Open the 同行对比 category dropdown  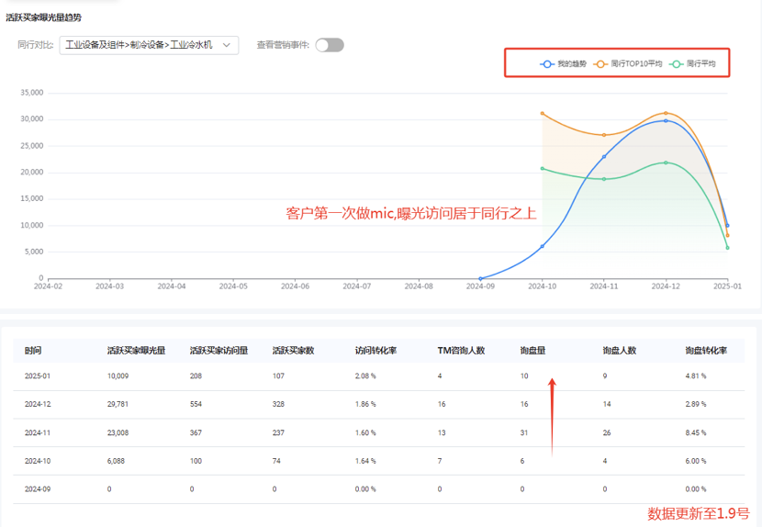coord(149,45)
